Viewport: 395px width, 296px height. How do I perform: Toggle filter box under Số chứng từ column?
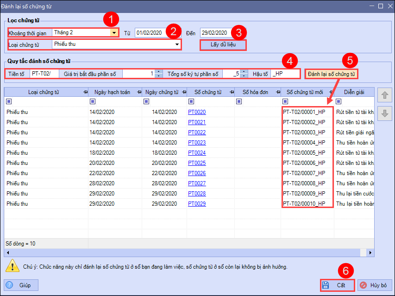point(191,101)
